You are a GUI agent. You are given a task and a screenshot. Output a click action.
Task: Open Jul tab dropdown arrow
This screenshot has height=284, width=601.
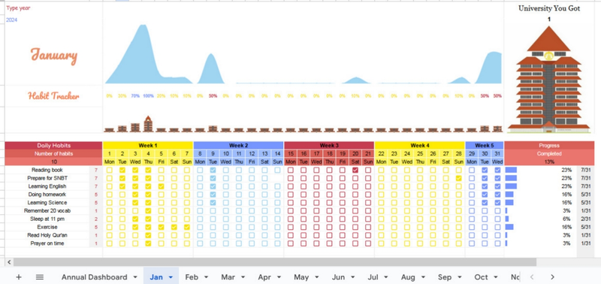[x=385, y=277]
